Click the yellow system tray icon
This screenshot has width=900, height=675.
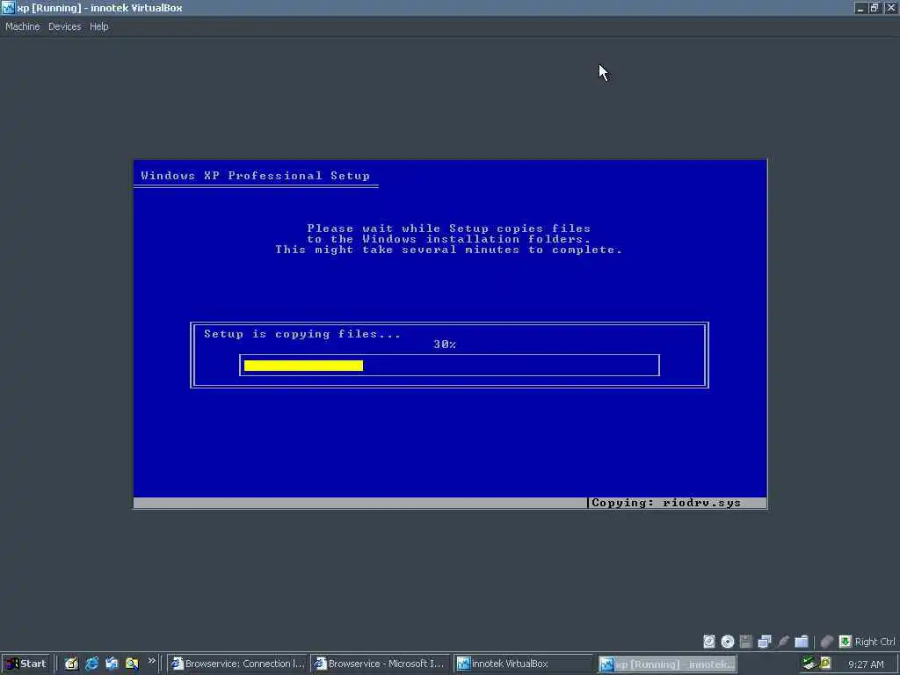coord(825,664)
